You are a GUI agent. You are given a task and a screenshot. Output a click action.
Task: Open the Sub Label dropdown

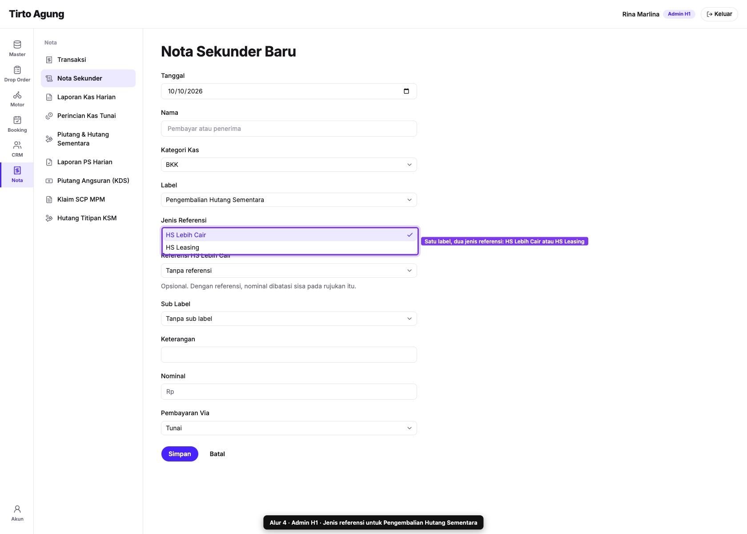tap(289, 319)
